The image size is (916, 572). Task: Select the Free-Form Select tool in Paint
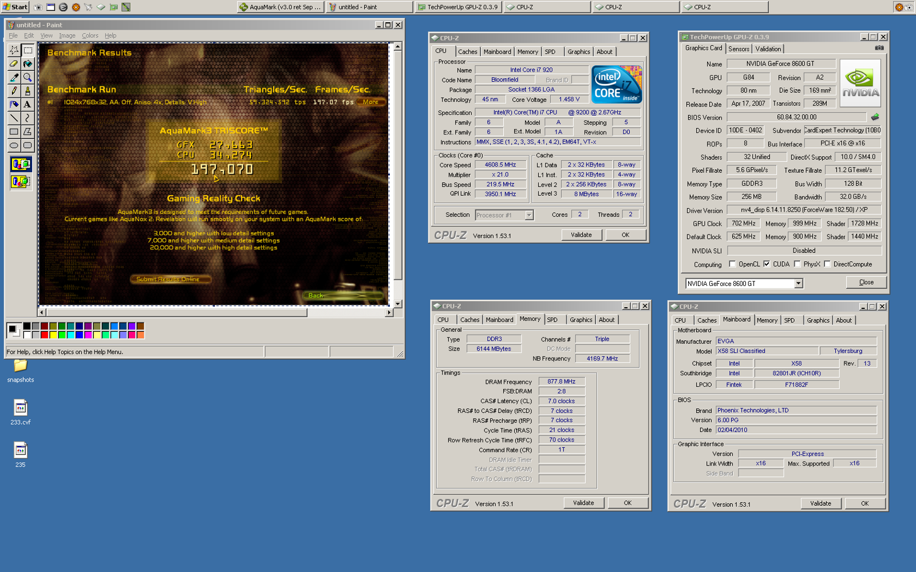pos(14,50)
